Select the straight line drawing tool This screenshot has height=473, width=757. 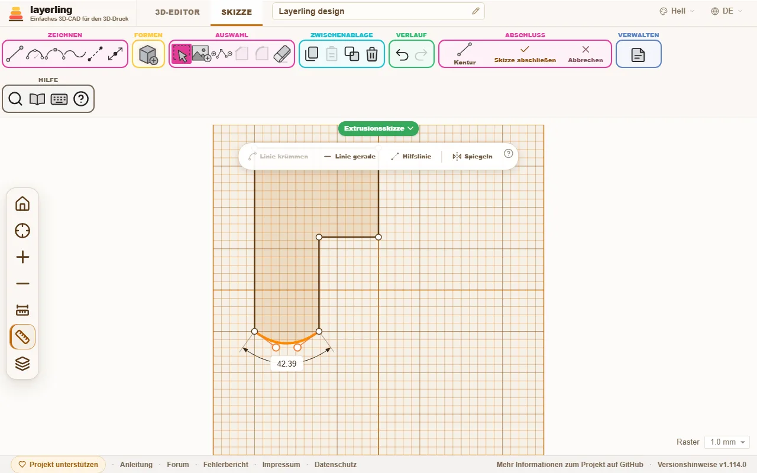coord(15,54)
